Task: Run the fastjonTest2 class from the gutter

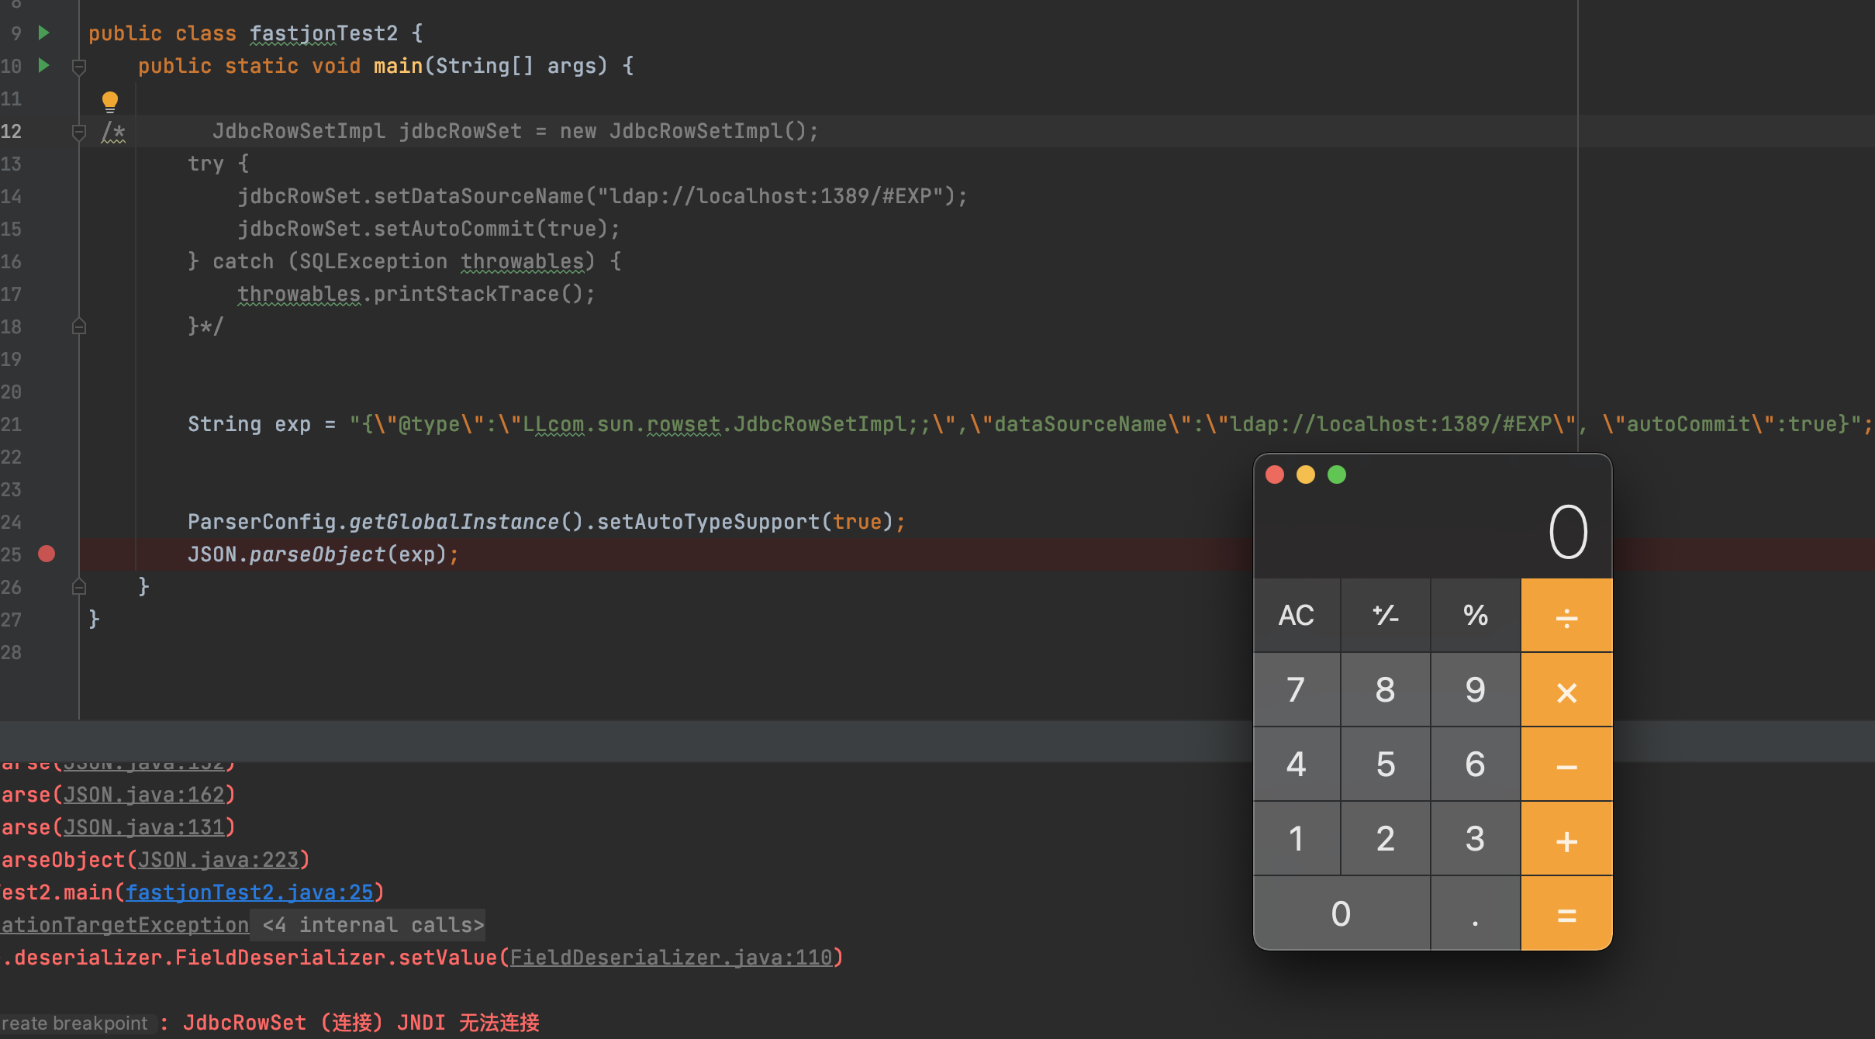Action: click(x=44, y=33)
